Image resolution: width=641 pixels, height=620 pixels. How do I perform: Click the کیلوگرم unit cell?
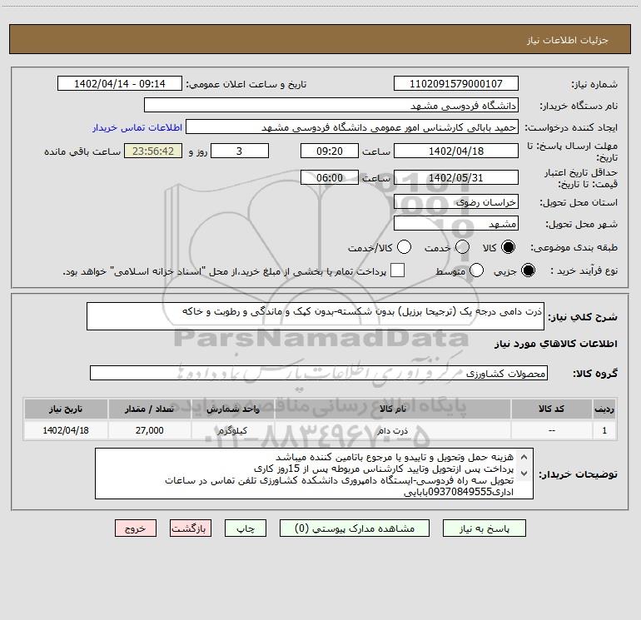[x=232, y=430]
